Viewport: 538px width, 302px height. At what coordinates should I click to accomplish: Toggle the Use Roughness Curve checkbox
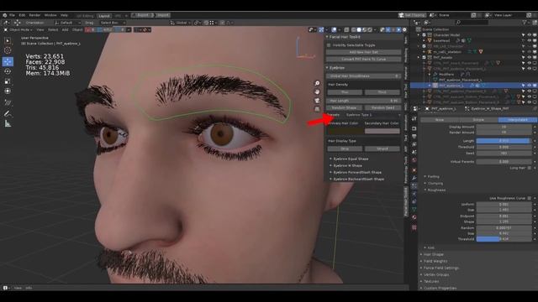point(530,198)
